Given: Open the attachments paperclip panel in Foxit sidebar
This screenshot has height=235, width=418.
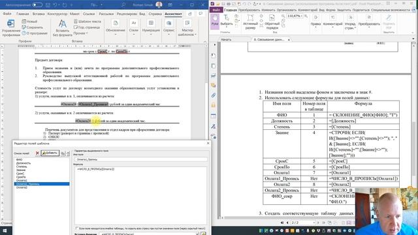Looking at the screenshot, I should [x=214, y=95].
